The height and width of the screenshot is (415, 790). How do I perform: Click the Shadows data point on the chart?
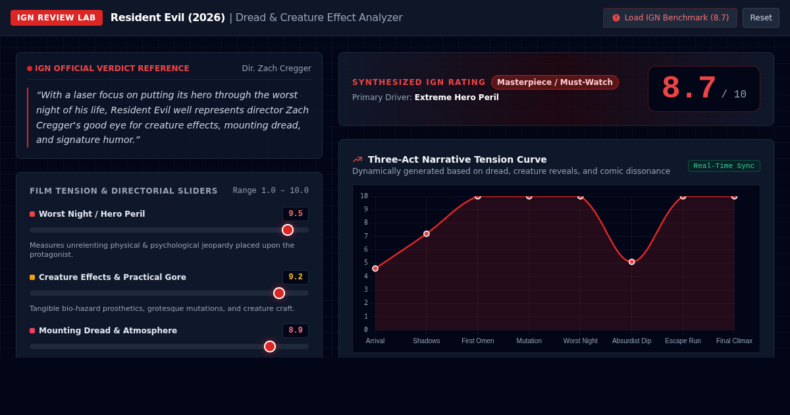427,234
